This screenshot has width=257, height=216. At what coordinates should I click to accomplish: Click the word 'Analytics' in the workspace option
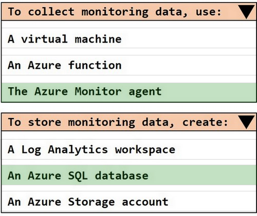click(x=78, y=150)
